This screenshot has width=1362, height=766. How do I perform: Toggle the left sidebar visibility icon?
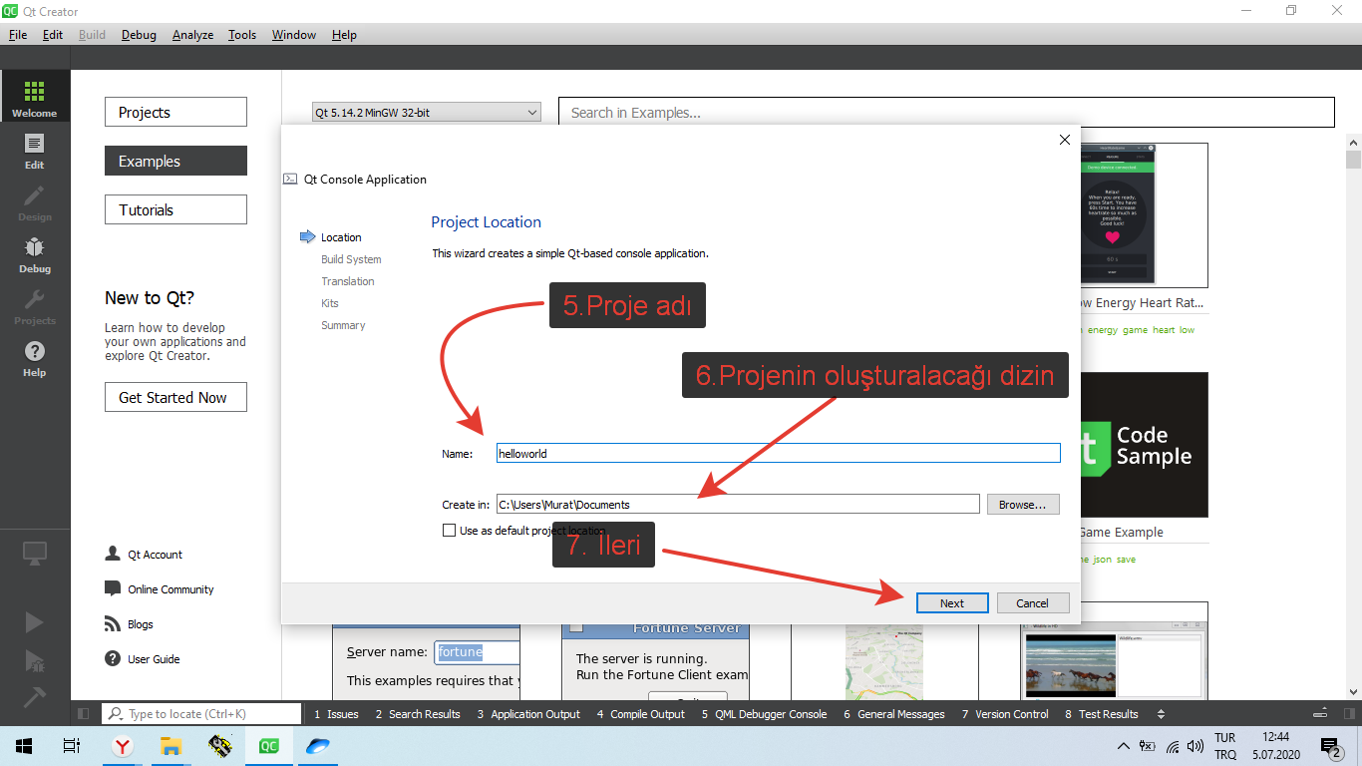(84, 714)
